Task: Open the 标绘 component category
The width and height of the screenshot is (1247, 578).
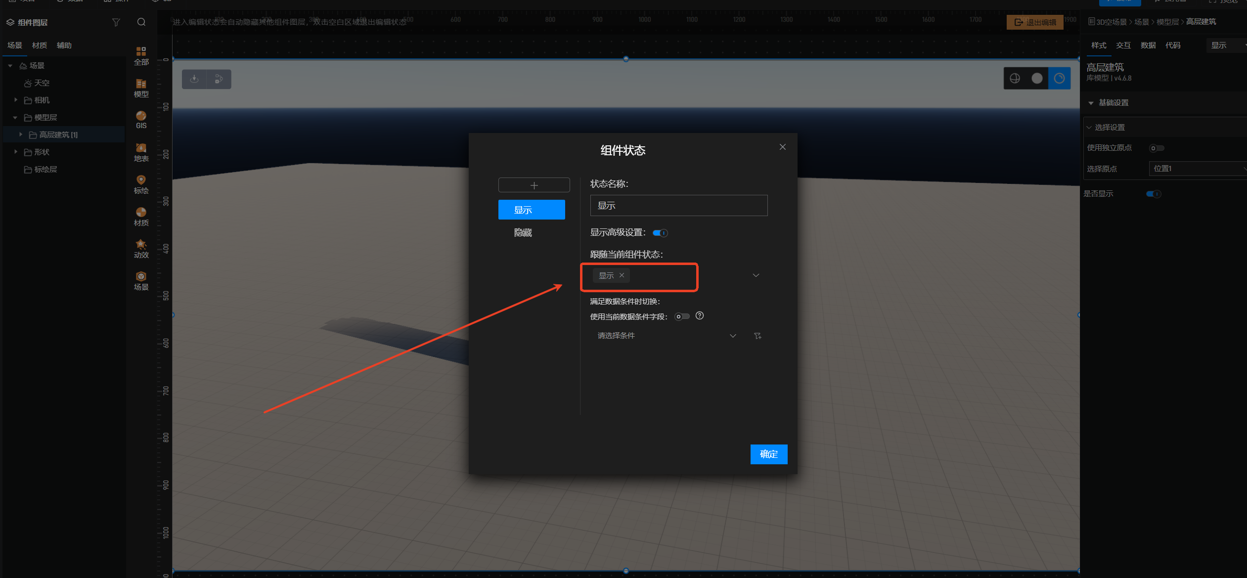Action: click(141, 184)
